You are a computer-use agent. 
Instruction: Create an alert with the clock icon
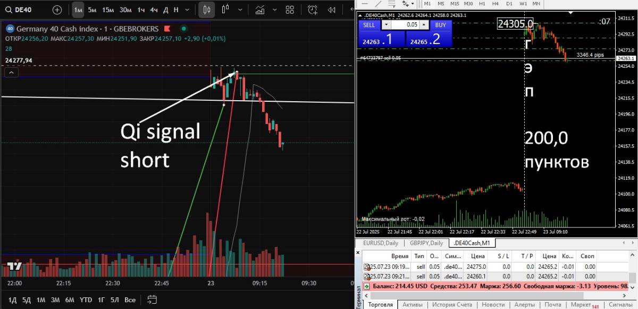click(x=313, y=10)
